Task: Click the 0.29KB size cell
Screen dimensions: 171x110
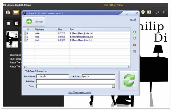Action: click(62, 40)
